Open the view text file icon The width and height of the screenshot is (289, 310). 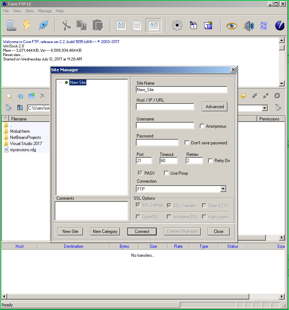(x=121, y=26)
